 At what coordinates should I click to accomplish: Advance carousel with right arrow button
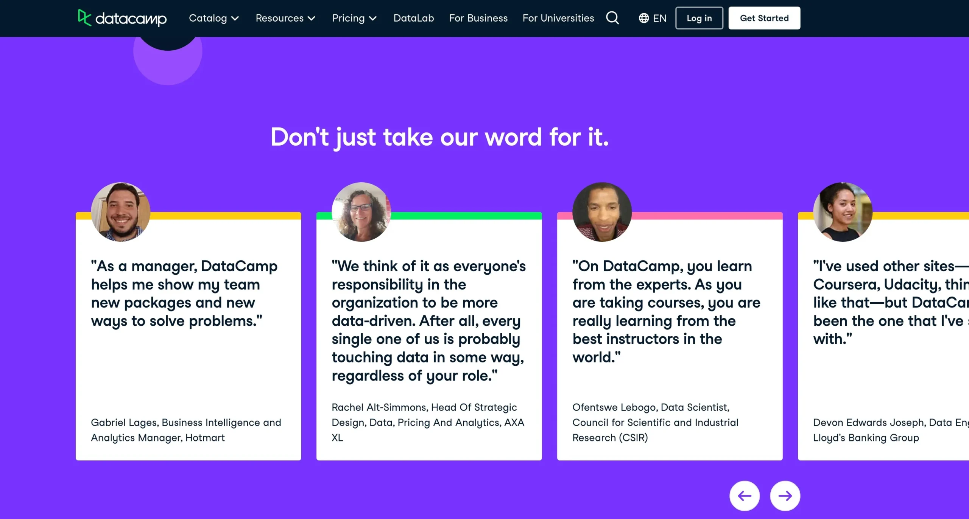click(x=785, y=496)
